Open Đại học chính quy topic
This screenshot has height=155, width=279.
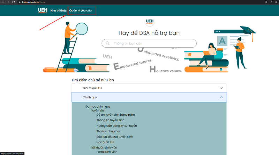click(x=98, y=107)
